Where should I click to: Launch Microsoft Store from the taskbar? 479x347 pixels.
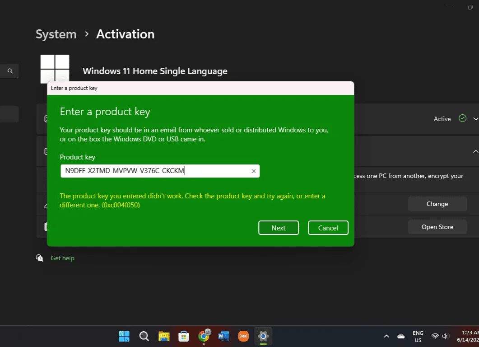pos(184,336)
